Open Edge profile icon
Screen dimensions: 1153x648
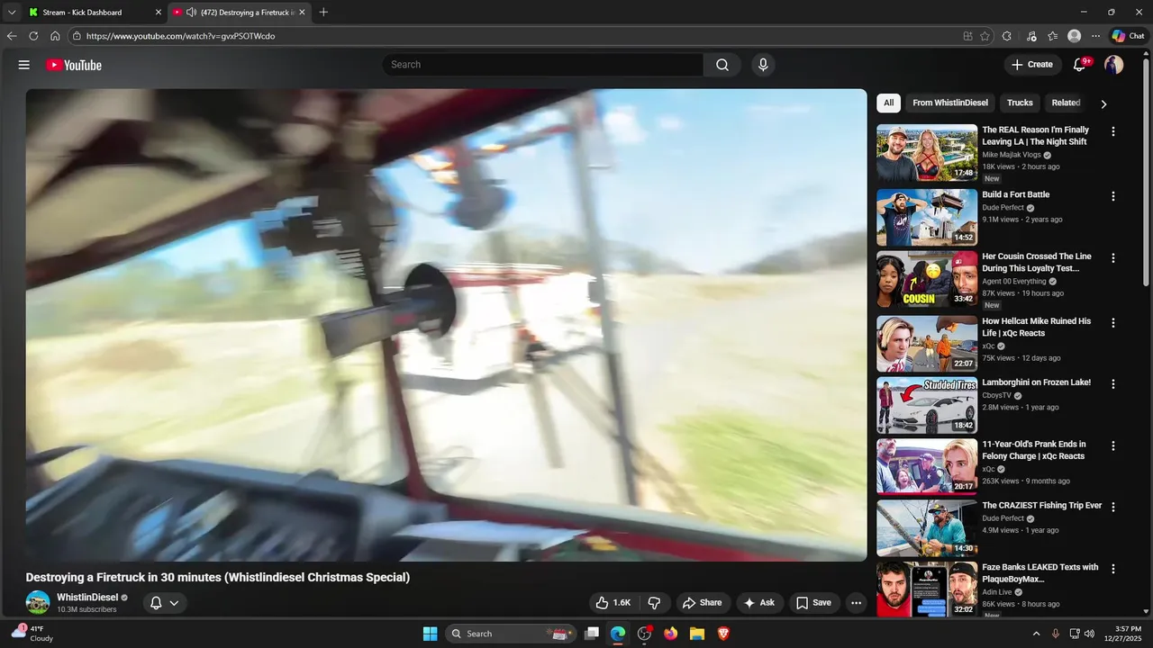(1074, 36)
